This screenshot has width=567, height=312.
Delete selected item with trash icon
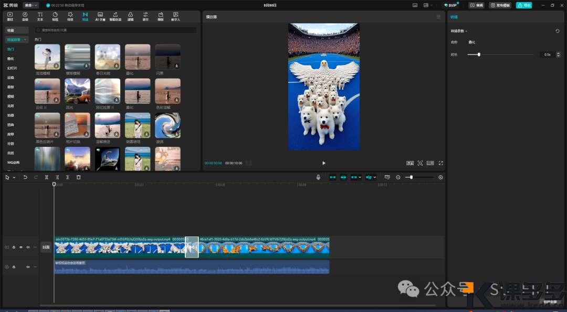79,177
